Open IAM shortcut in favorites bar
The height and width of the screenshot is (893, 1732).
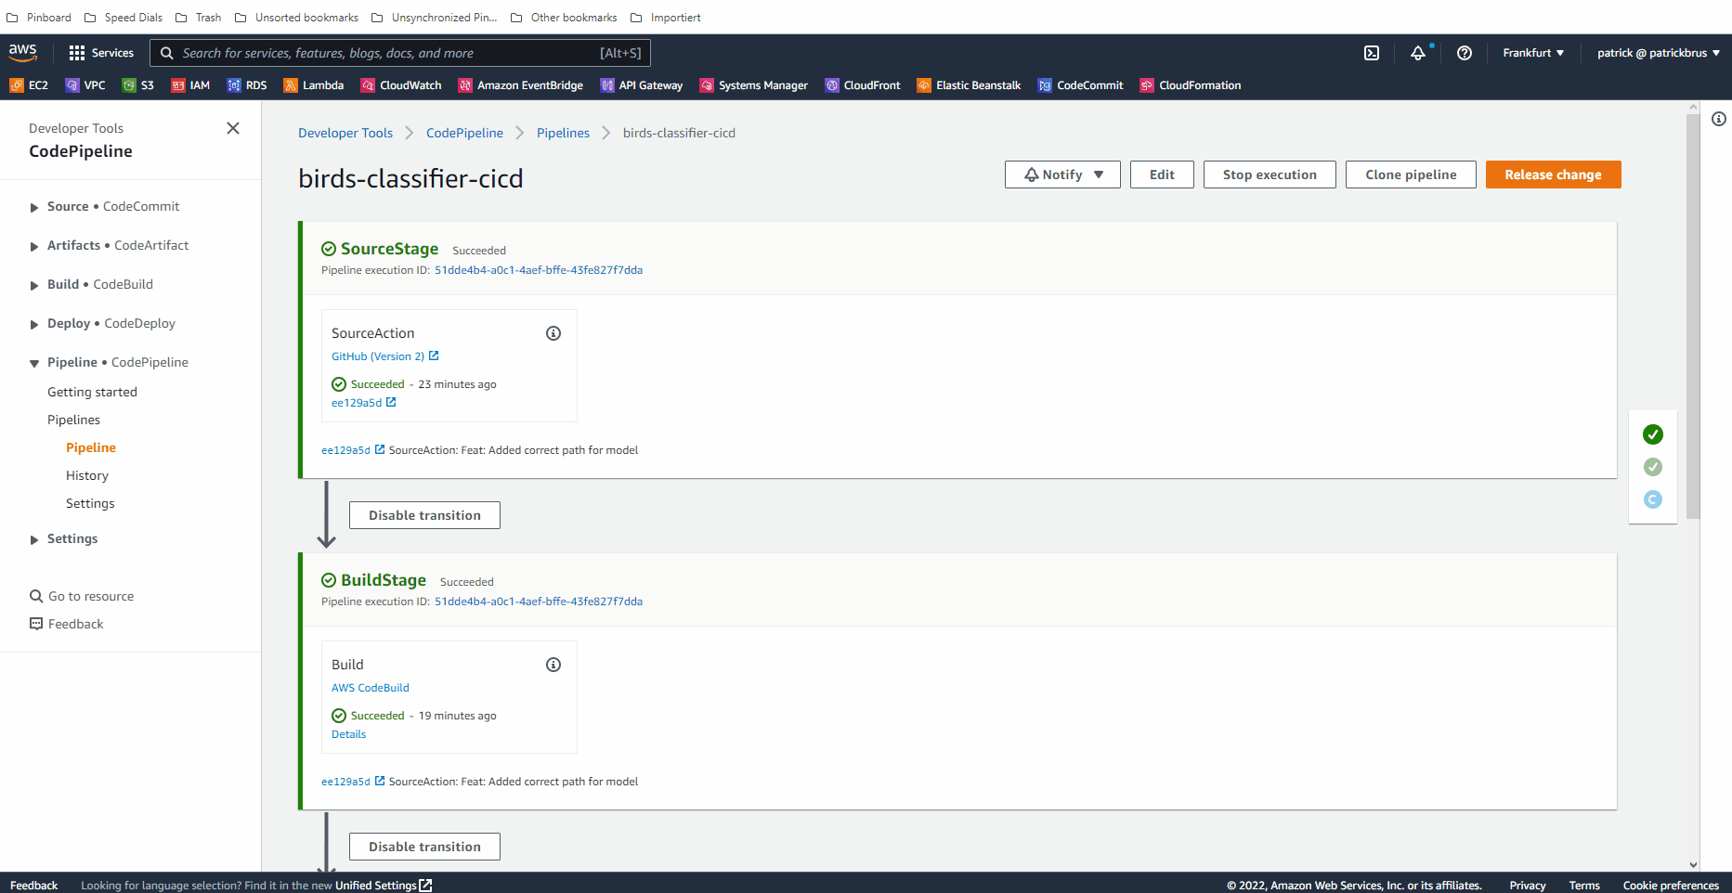[x=190, y=85]
